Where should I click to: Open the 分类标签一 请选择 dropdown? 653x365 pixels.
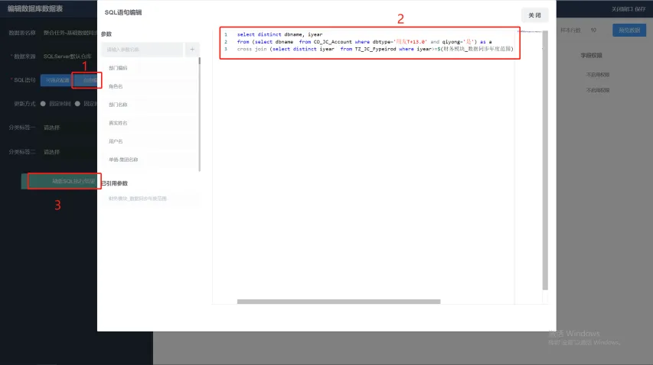tap(69, 128)
